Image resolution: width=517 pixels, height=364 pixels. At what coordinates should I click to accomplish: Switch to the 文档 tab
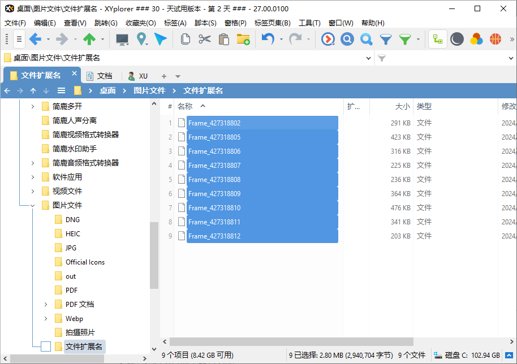tap(104, 75)
